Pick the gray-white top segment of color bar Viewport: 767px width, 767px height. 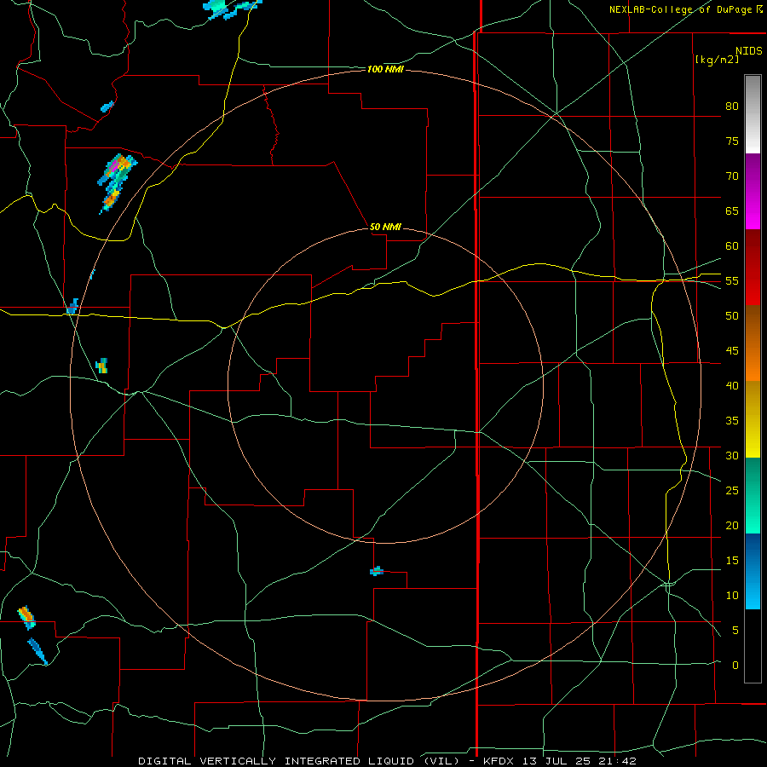coord(753,114)
